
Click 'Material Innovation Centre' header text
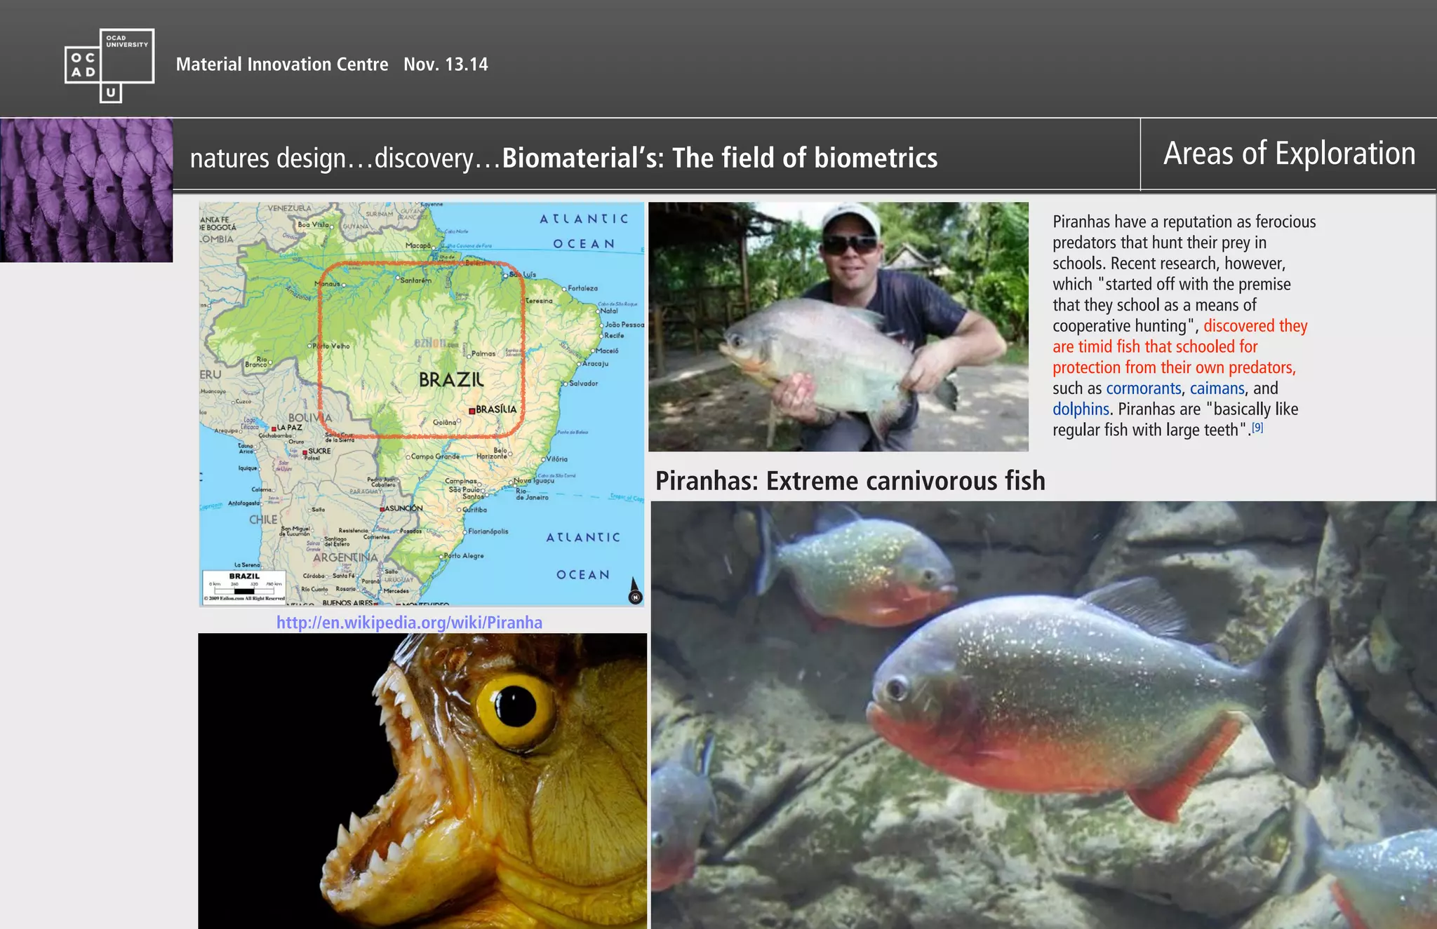click(x=281, y=65)
